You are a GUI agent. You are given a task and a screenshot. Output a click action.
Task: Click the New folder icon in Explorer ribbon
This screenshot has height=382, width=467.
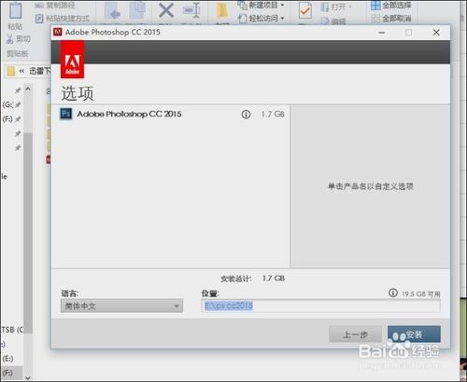click(x=222, y=10)
